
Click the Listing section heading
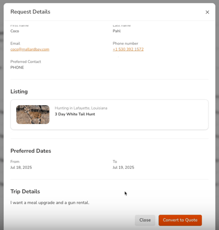point(19,91)
